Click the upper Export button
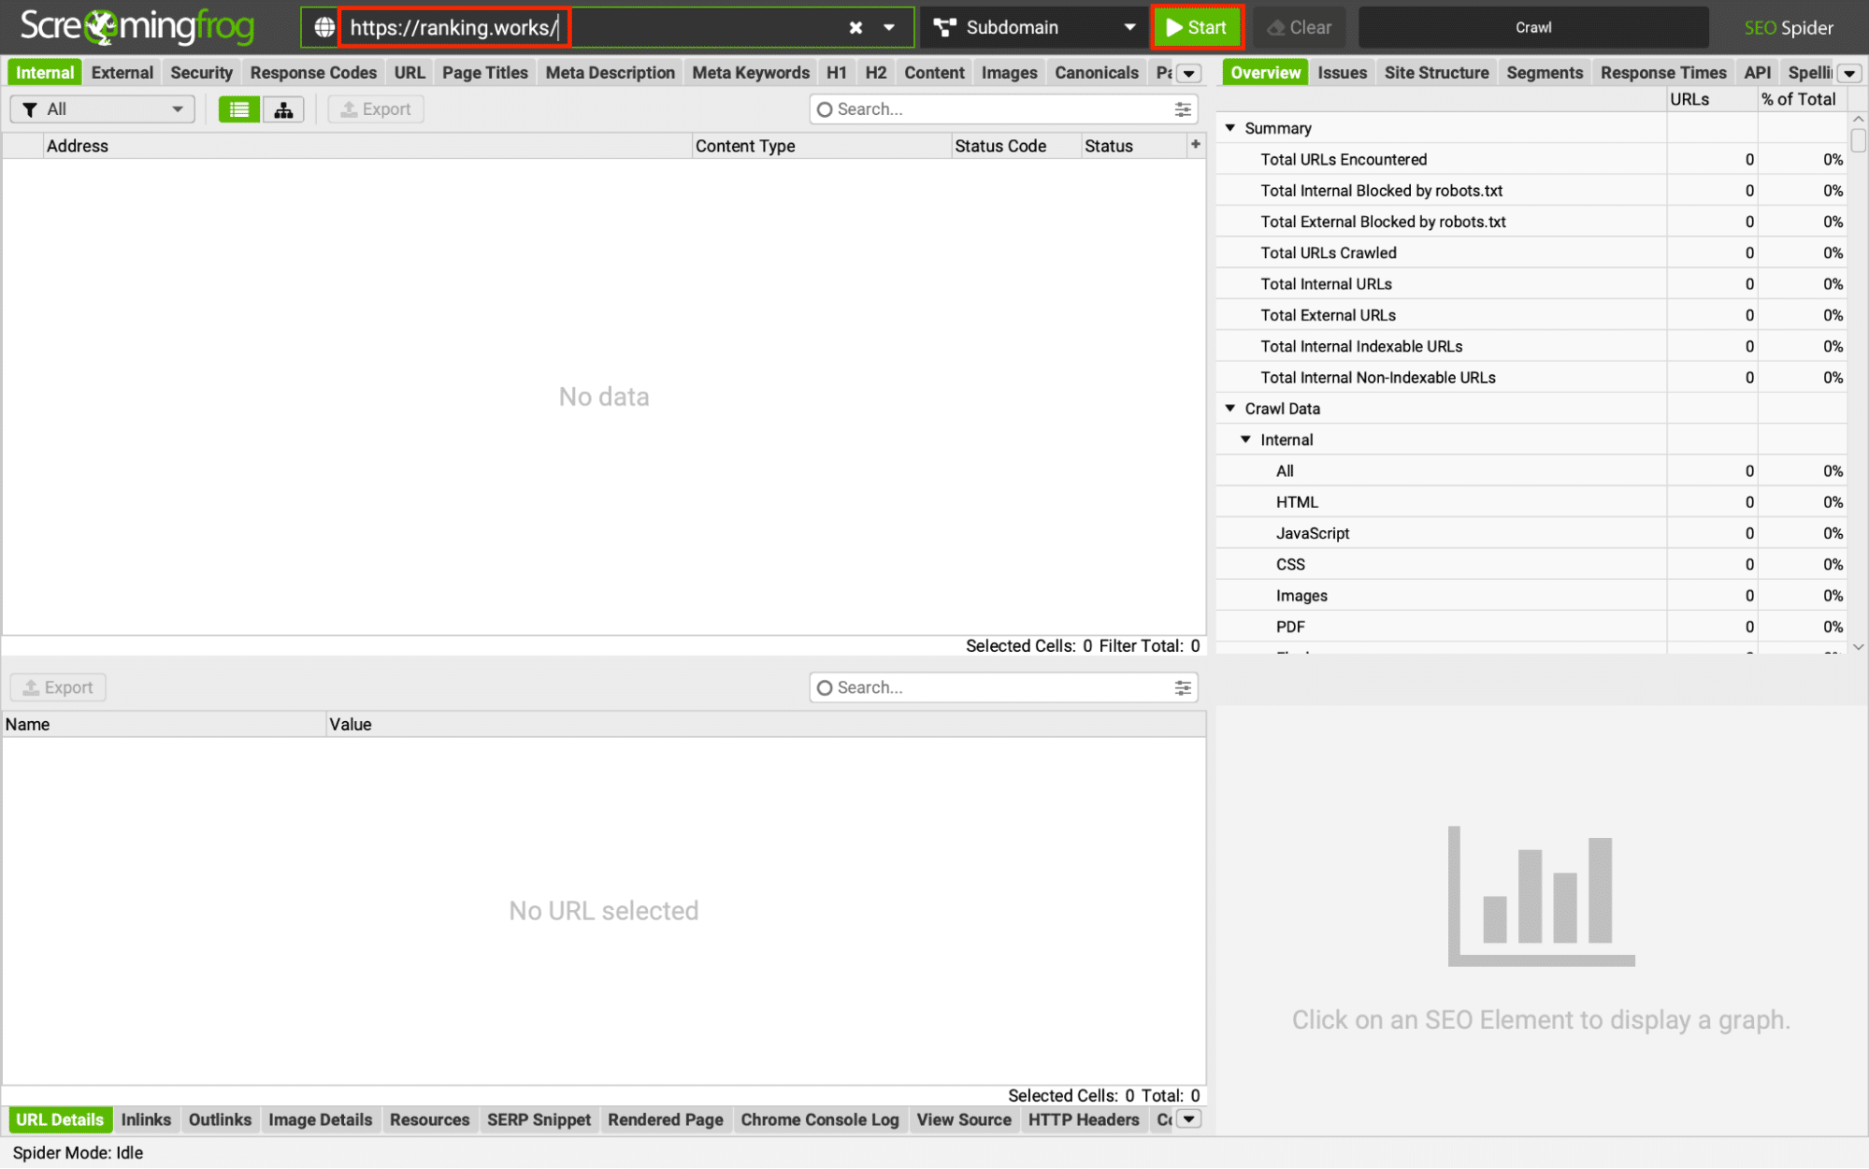 coord(376,109)
